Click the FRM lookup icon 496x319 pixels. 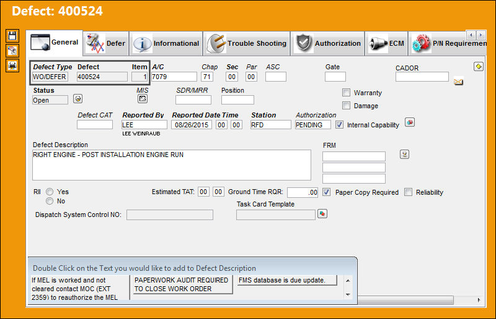pos(405,155)
